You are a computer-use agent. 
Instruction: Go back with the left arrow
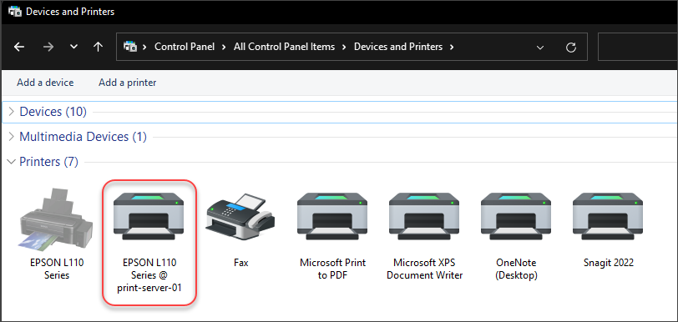click(19, 47)
